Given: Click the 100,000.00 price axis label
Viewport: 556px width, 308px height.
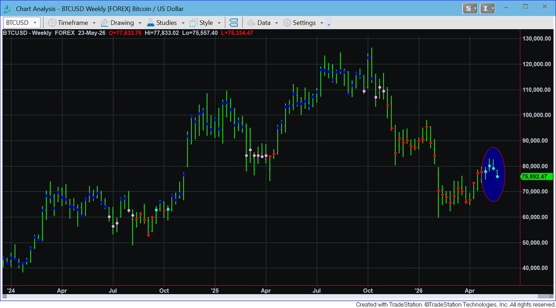Looking at the screenshot, I should [x=537, y=115].
